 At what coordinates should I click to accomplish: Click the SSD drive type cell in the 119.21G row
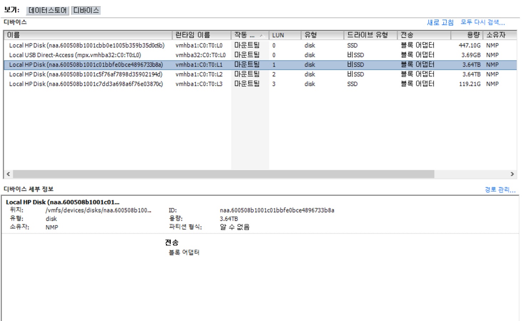point(352,84)
